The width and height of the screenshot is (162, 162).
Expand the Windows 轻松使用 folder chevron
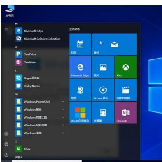[63, 125]
